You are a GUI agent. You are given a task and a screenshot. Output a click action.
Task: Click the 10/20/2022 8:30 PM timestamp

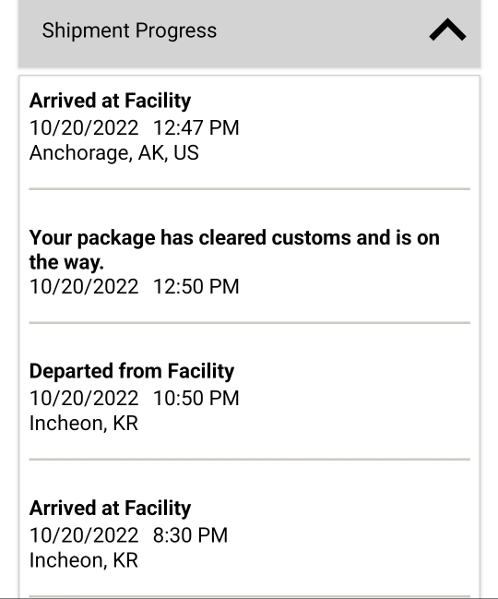128,534
